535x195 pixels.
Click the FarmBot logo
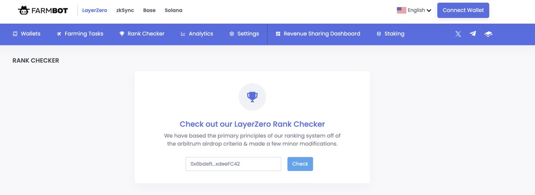click(43, 10)
